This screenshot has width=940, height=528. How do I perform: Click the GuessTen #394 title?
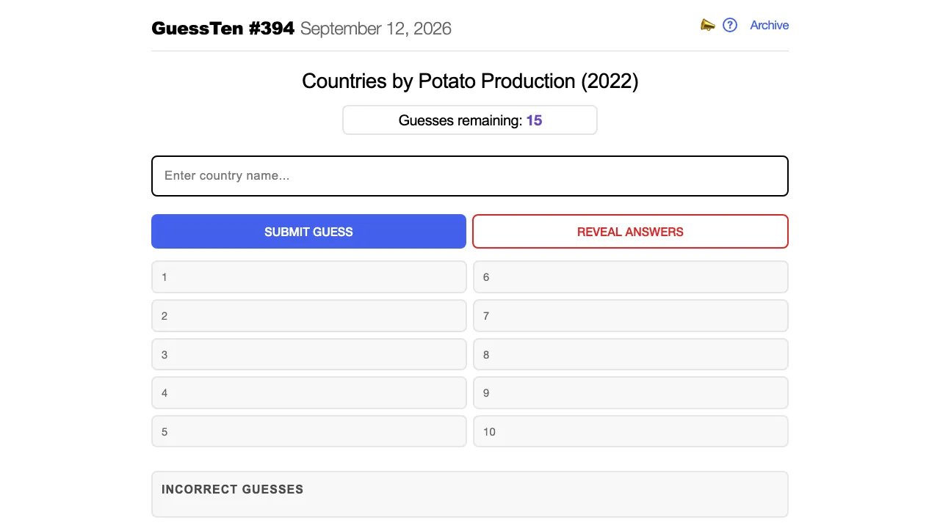(x=223, y=29)
